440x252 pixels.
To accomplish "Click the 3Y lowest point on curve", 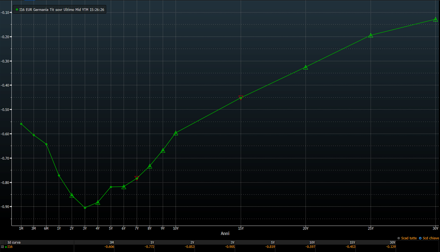I will (x=85, y=208).
